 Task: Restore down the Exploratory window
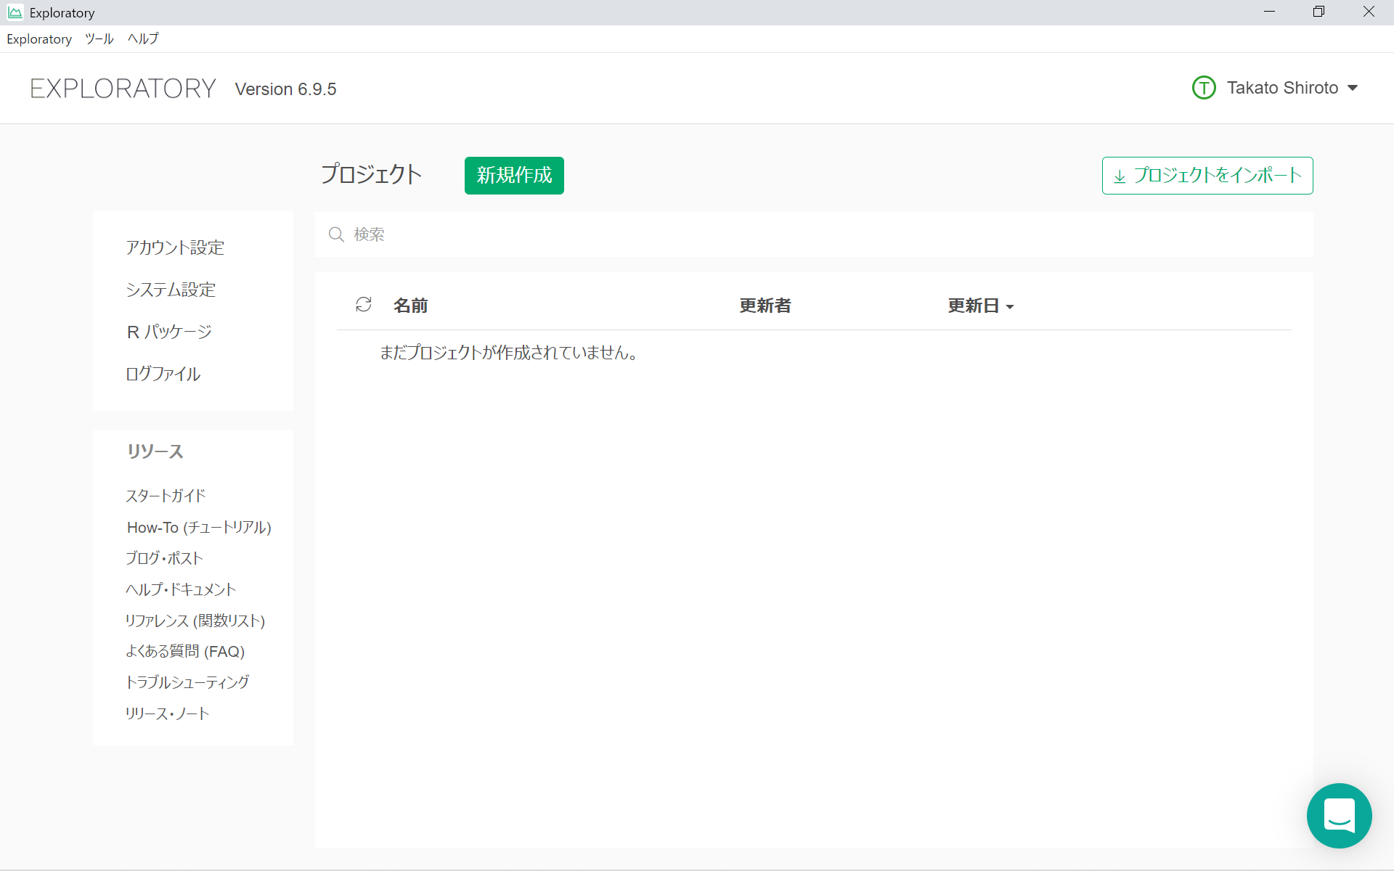pos(1318,12)
